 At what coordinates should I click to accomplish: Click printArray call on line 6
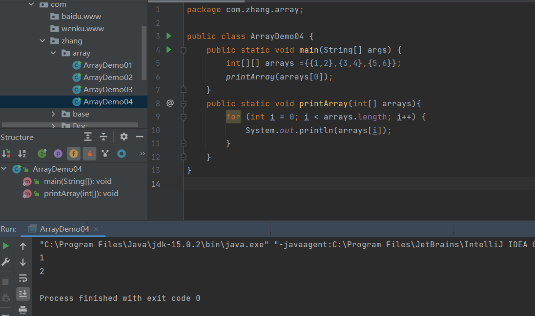coord(250,77)
